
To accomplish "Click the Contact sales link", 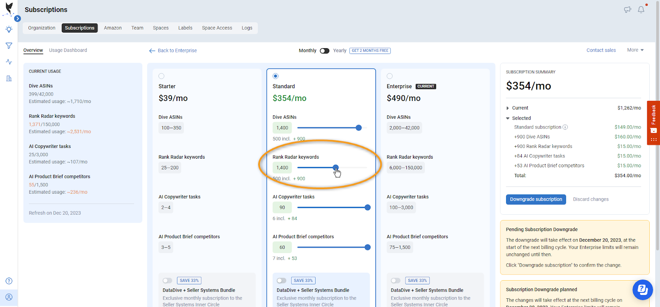I will coord(601,50).
